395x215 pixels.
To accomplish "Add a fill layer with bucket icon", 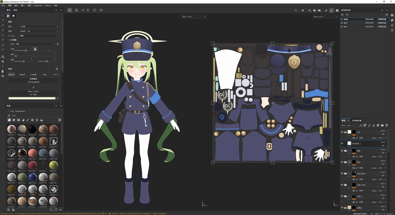I will click(x=374, y=125).
